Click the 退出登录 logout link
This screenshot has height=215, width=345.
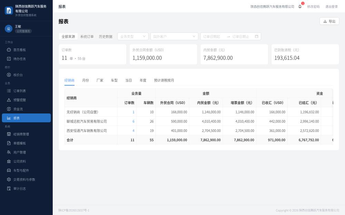point(332,7)
